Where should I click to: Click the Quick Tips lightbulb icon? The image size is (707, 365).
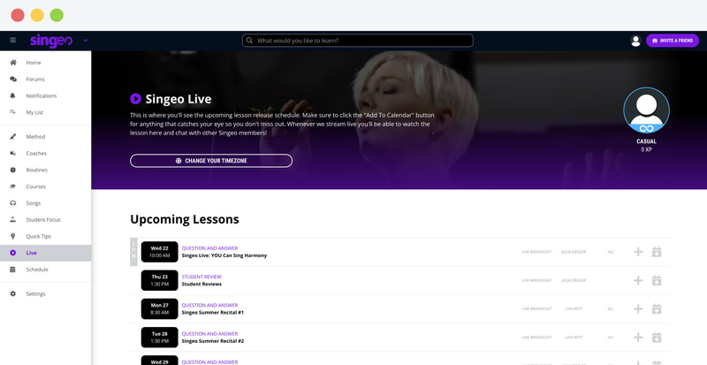pyautogui.click(x=12, y=237)
